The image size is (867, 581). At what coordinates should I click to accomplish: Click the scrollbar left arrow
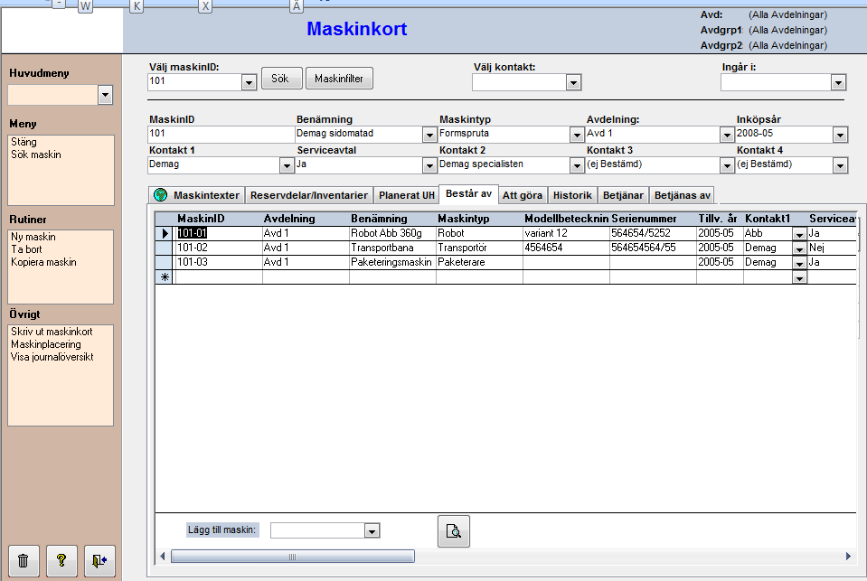pyautogui.click(x=162, y=556)
